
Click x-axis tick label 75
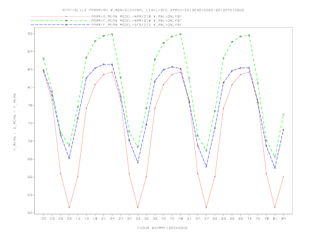pos(258,219)
